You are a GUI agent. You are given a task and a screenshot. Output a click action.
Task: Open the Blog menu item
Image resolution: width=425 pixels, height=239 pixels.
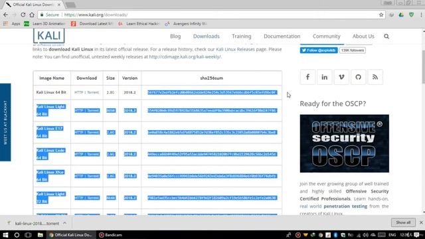(x=175, y=37)
